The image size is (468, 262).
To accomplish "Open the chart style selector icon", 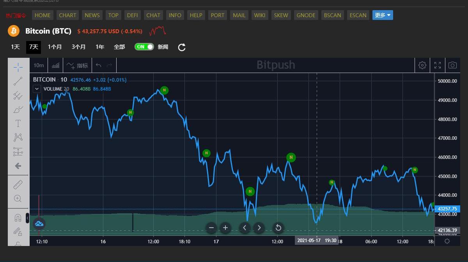I will 56,65.
